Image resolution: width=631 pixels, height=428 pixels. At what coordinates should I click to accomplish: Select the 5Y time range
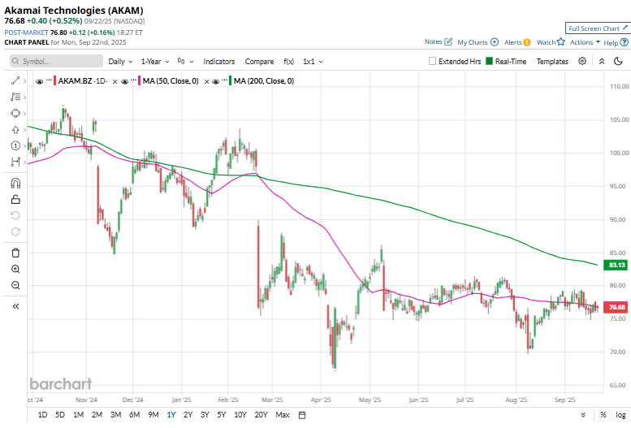click(x=222, y=415)
